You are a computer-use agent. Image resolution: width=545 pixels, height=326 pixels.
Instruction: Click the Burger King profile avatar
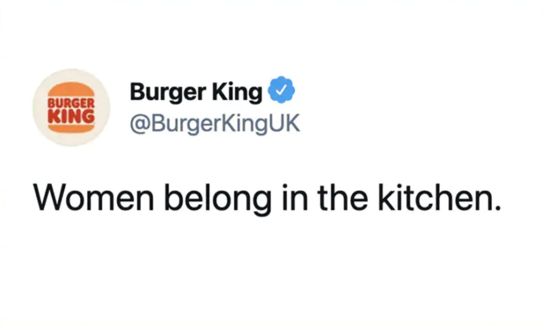click(71, 107)
